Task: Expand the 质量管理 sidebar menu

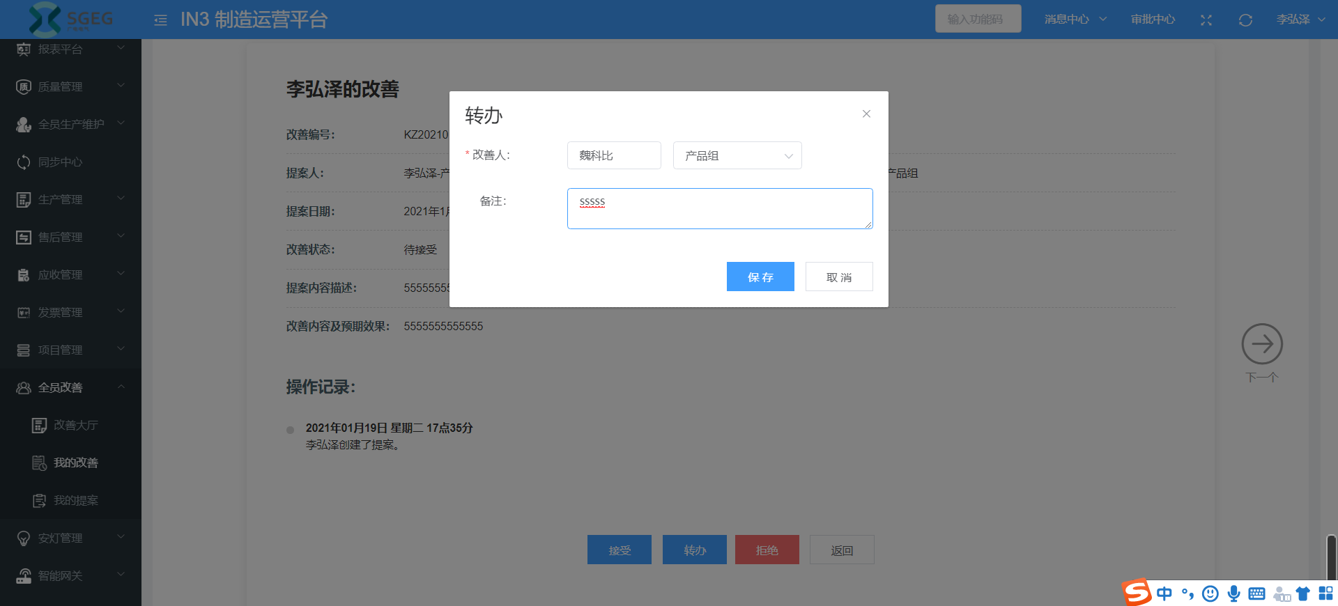Action: [70, 86]
